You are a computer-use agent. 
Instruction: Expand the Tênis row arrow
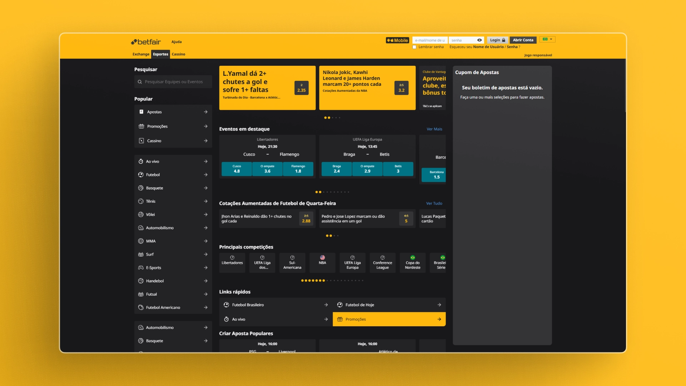(206, 201)
